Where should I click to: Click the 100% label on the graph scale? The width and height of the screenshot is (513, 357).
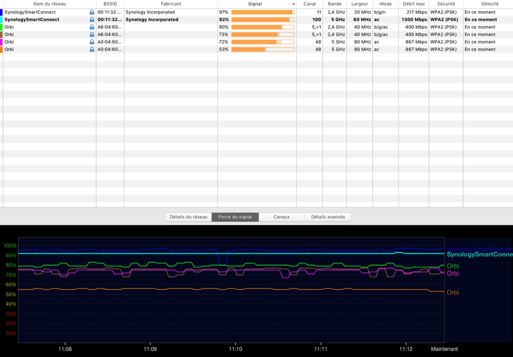coord(10,246)
